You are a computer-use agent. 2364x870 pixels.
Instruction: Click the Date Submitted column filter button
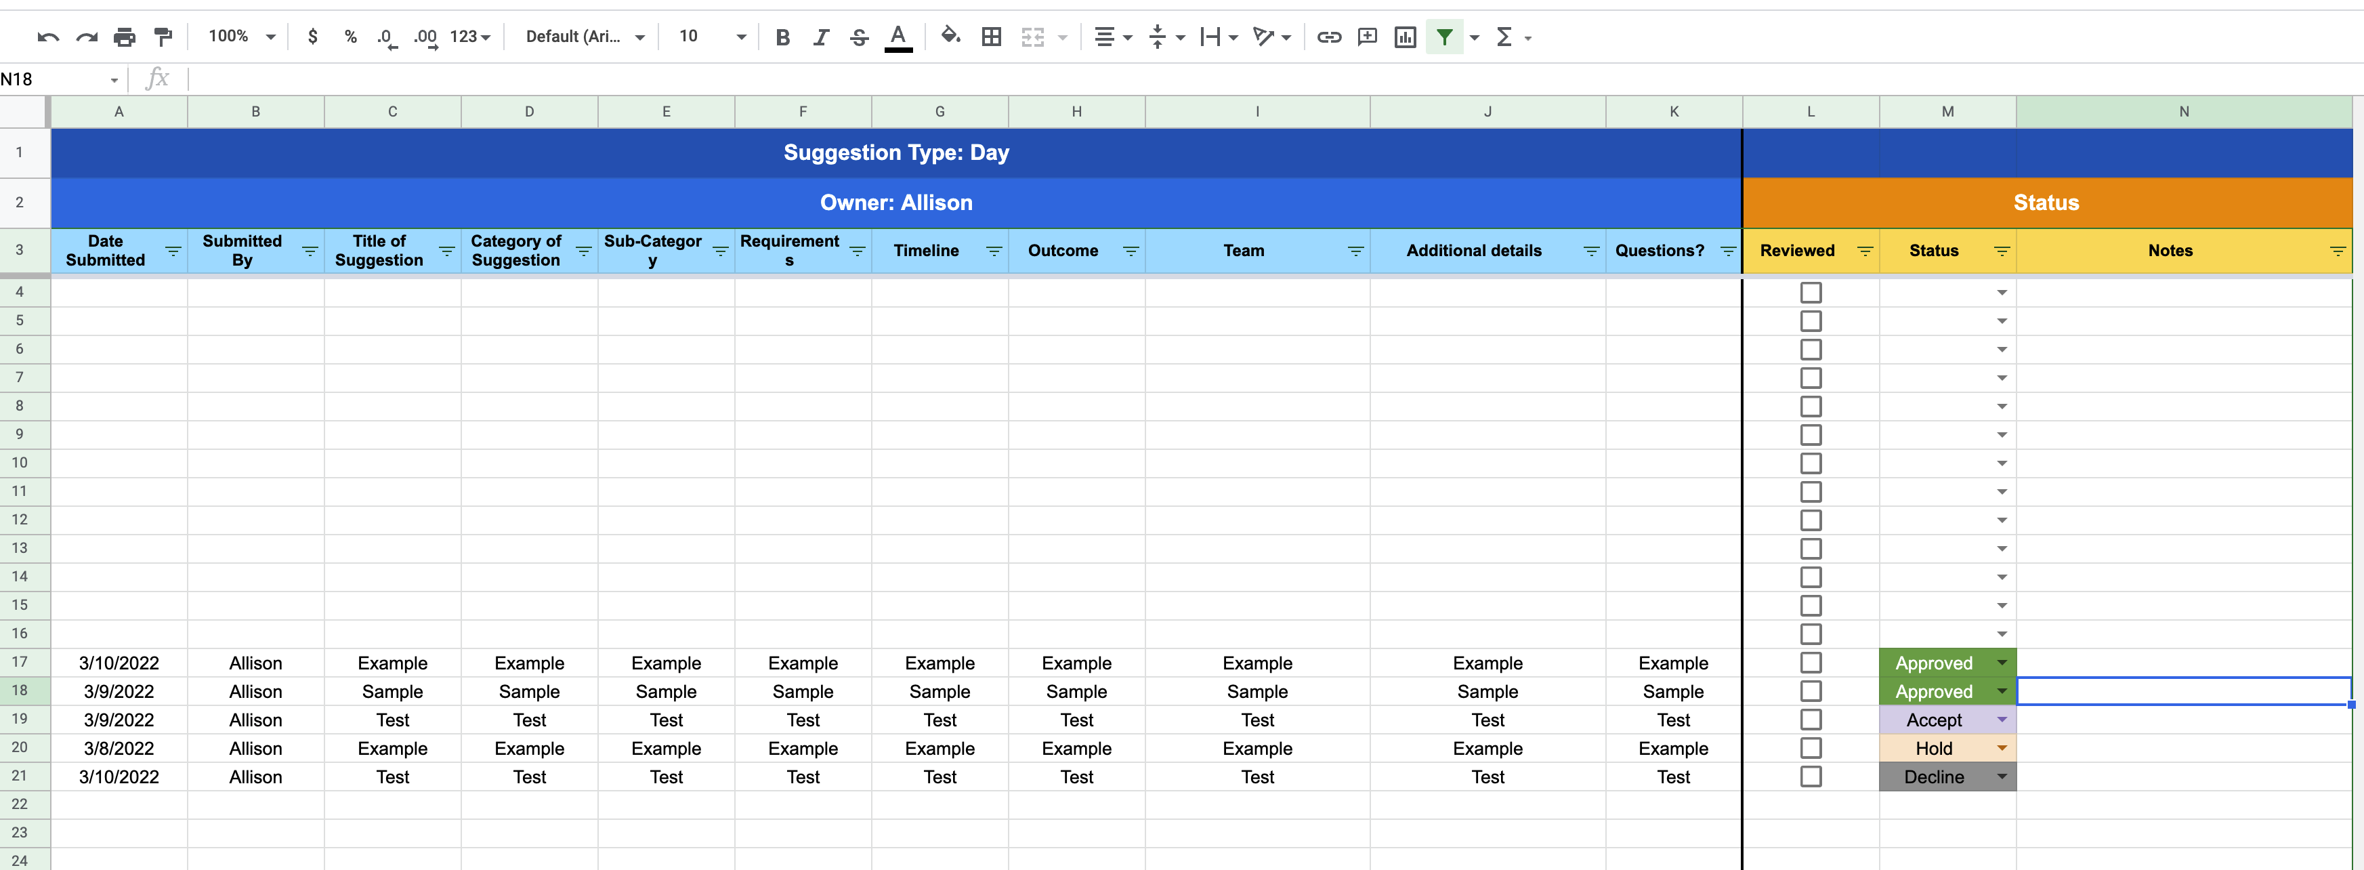point(173,251)
